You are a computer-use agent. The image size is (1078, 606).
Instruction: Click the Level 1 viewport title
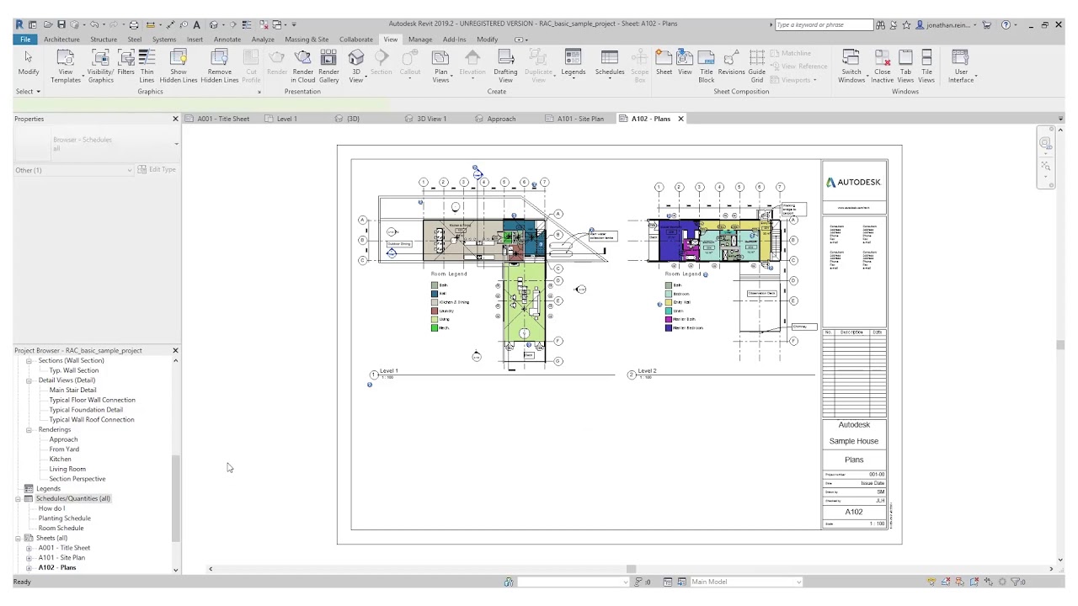click(389, 370)
